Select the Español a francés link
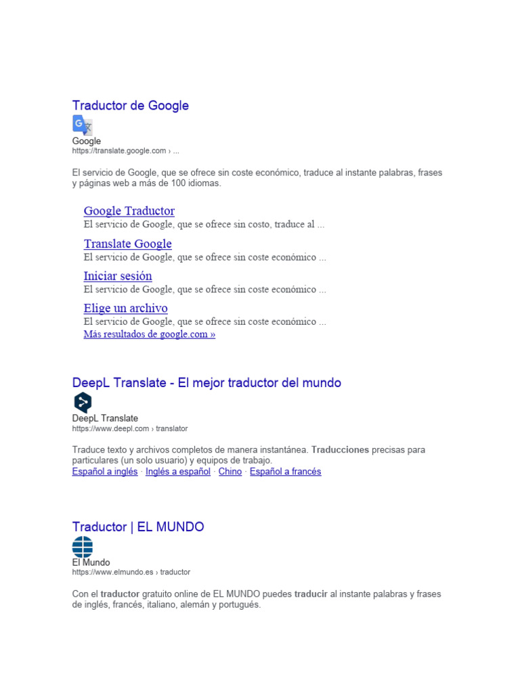 click(285, 472)
